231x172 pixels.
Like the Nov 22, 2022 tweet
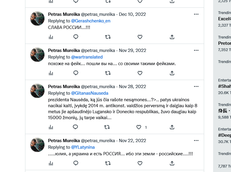(140, 163)
